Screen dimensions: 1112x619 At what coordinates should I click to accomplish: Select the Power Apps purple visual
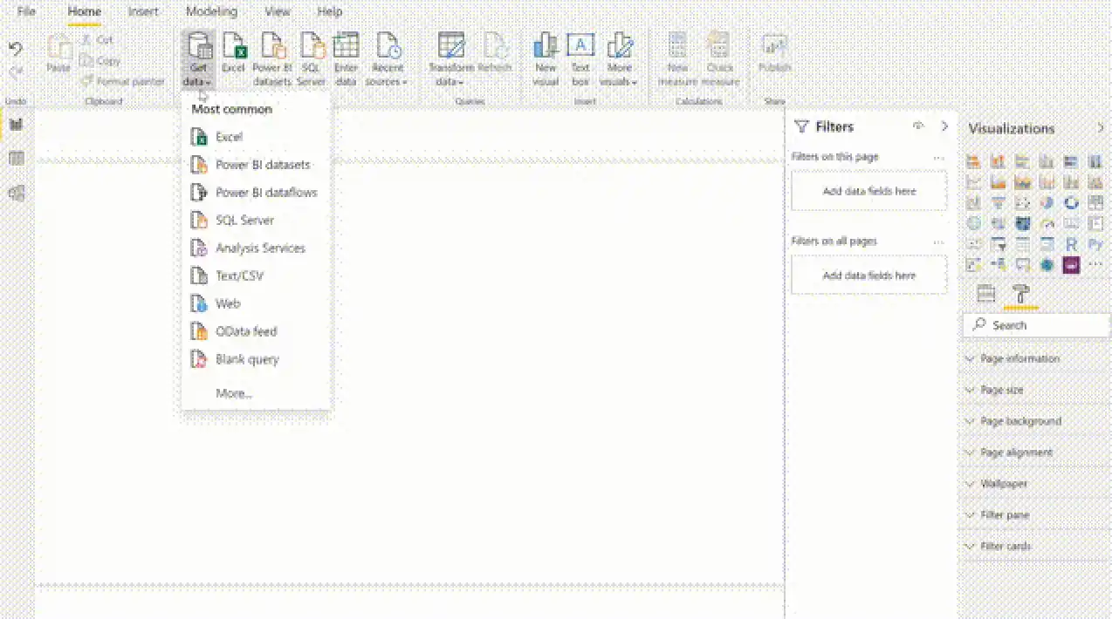coord(1071,265)
